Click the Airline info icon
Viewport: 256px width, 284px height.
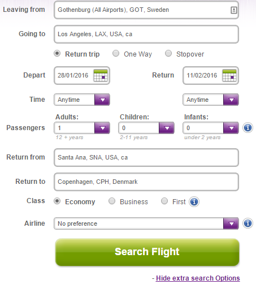248,223
